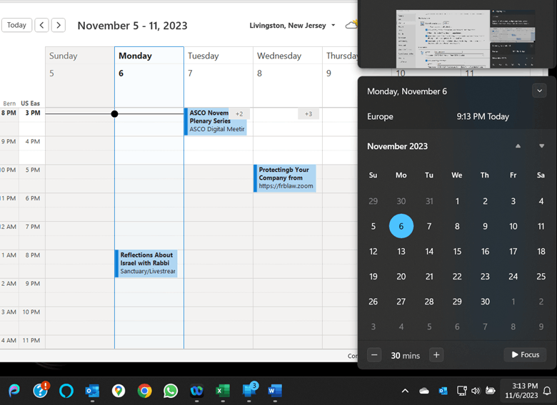Screen dimensions: 557x405
Task: Go to next month with down arrow
Action: tap(541, 146)
